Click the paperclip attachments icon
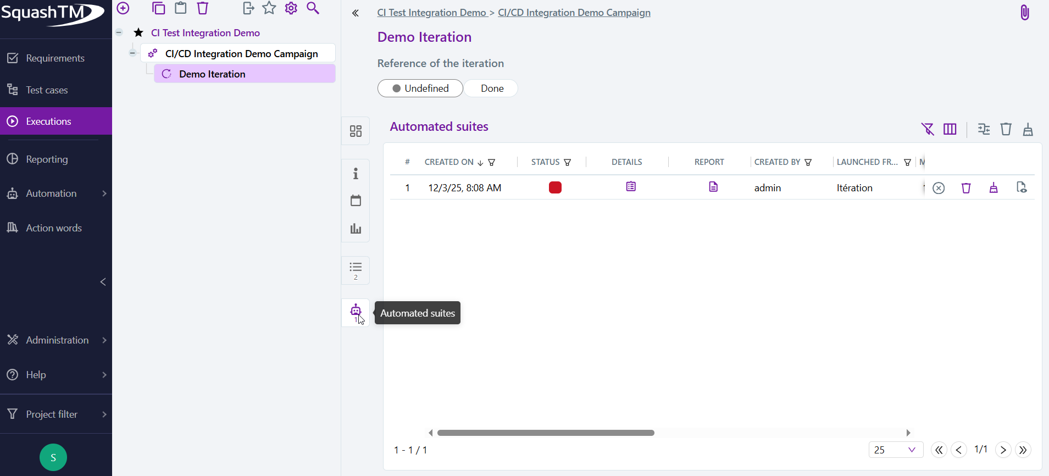This screenshot has height=476, width=1049. tap(1024, 13)
